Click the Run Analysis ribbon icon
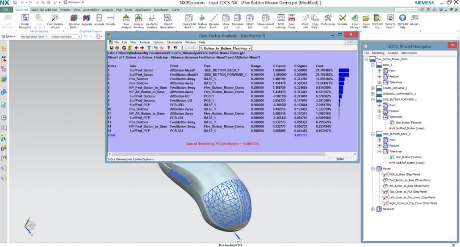460x247 pixels. click(126, 20)
